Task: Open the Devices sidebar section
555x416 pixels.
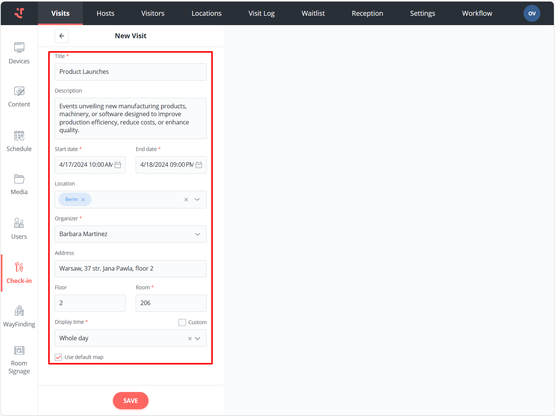Action: click(x=19, y=53)
